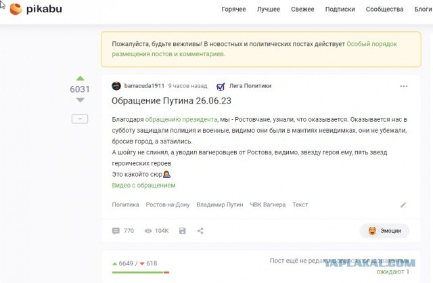Image resolution: width=433 pixels, height=283 pixels.
Task: Click the Лига Политики community icon
Action: pos(221,86)
